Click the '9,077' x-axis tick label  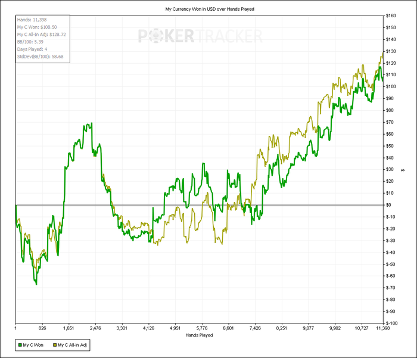(308, 328)
